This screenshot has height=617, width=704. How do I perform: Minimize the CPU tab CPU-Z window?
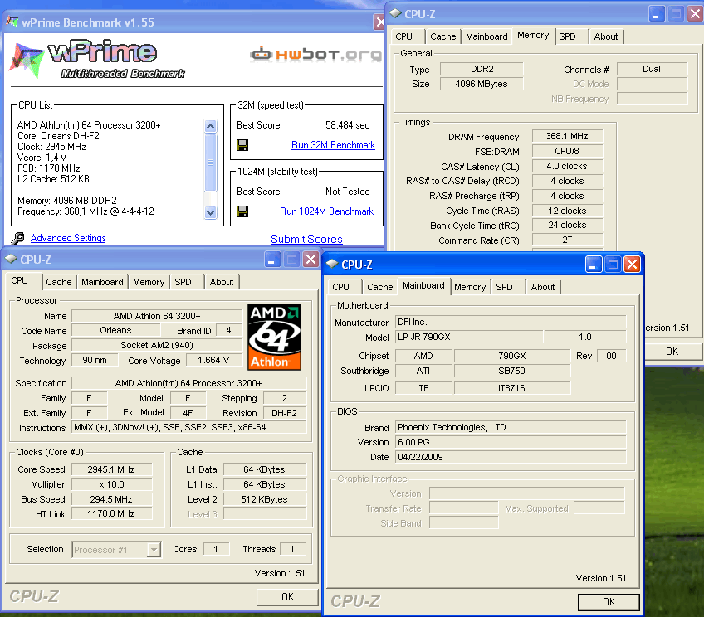271,260
